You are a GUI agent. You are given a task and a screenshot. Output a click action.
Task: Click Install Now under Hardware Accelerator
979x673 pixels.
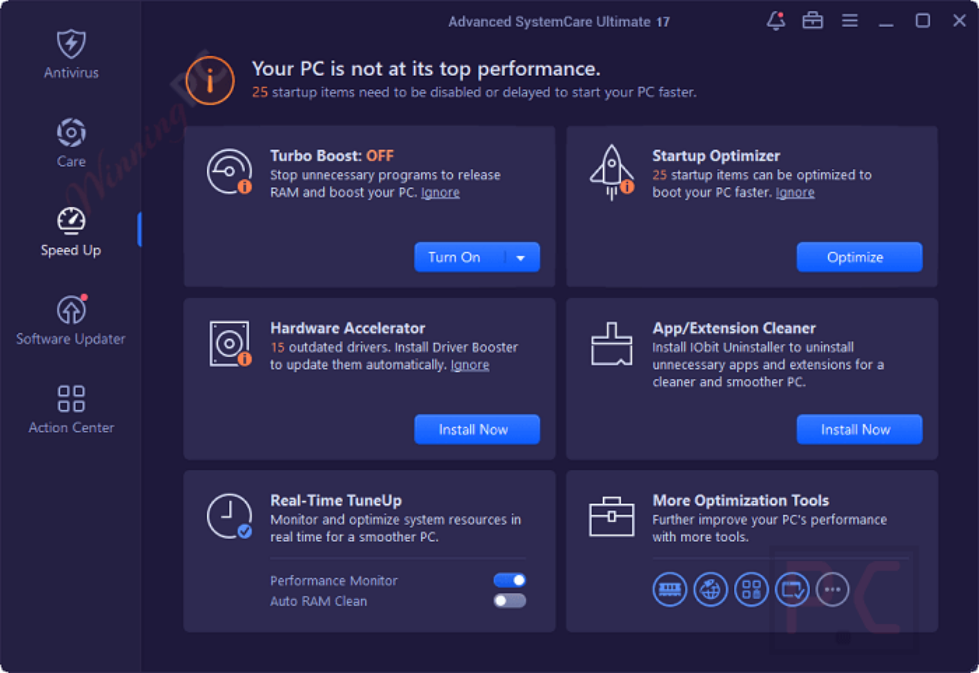476,429
